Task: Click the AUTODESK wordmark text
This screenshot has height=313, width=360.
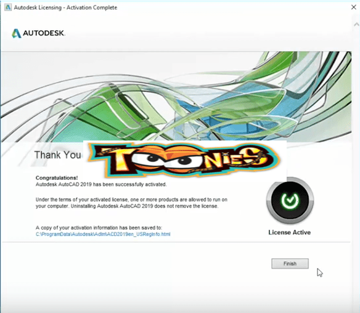Action: click(x=43, y=33)
